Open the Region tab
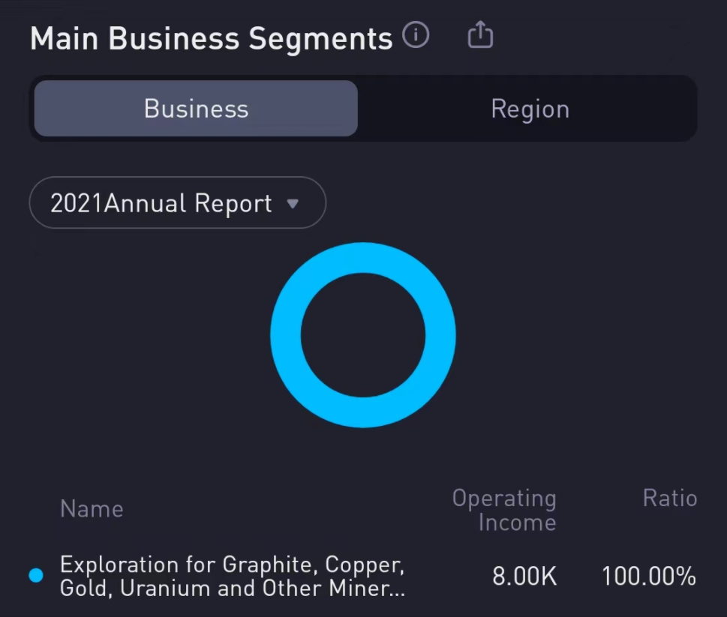Viewport: 727px width, 617px height. [530, 109]
